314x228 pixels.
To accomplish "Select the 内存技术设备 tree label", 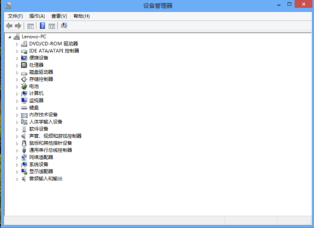I will coord(43,115).
